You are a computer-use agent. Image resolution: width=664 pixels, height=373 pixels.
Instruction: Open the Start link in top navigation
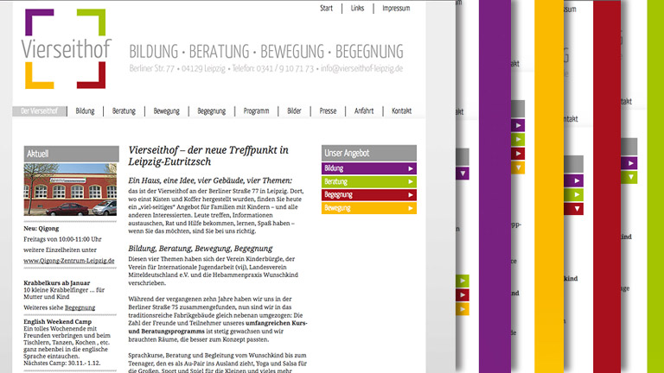click(326, 8)
